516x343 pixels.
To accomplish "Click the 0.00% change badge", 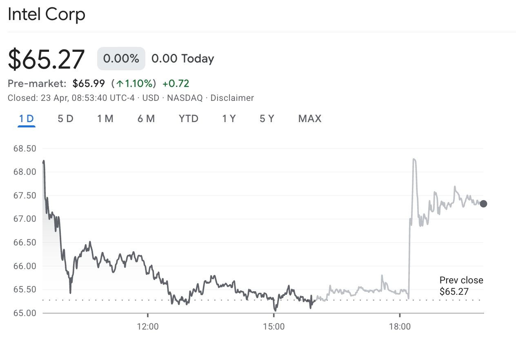I will coord(121,59).
